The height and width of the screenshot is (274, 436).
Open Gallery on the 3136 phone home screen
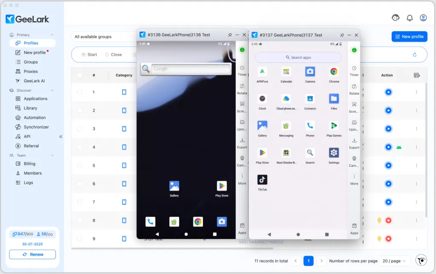click(x=174, y=186)
